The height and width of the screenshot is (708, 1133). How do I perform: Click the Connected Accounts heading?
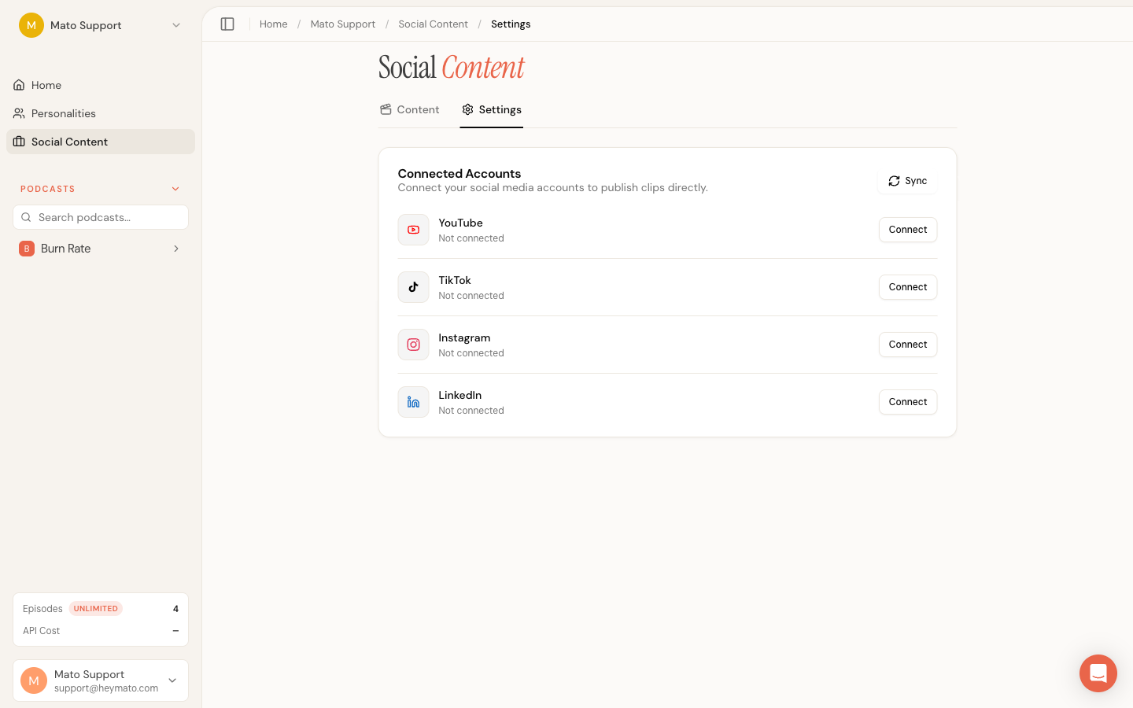tap(459, 174)
